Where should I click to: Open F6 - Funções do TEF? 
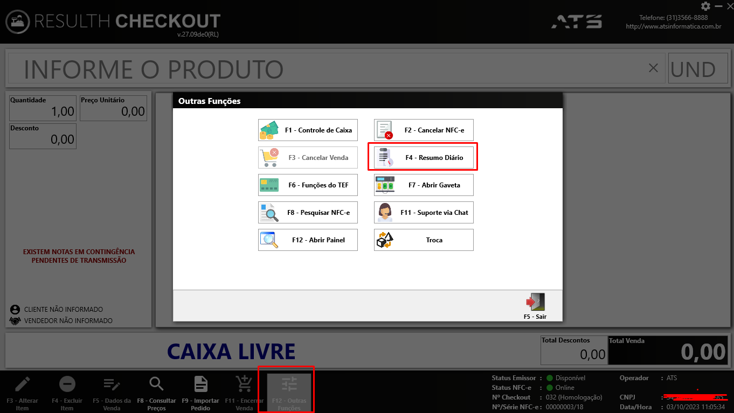click(x=308, y=185)
